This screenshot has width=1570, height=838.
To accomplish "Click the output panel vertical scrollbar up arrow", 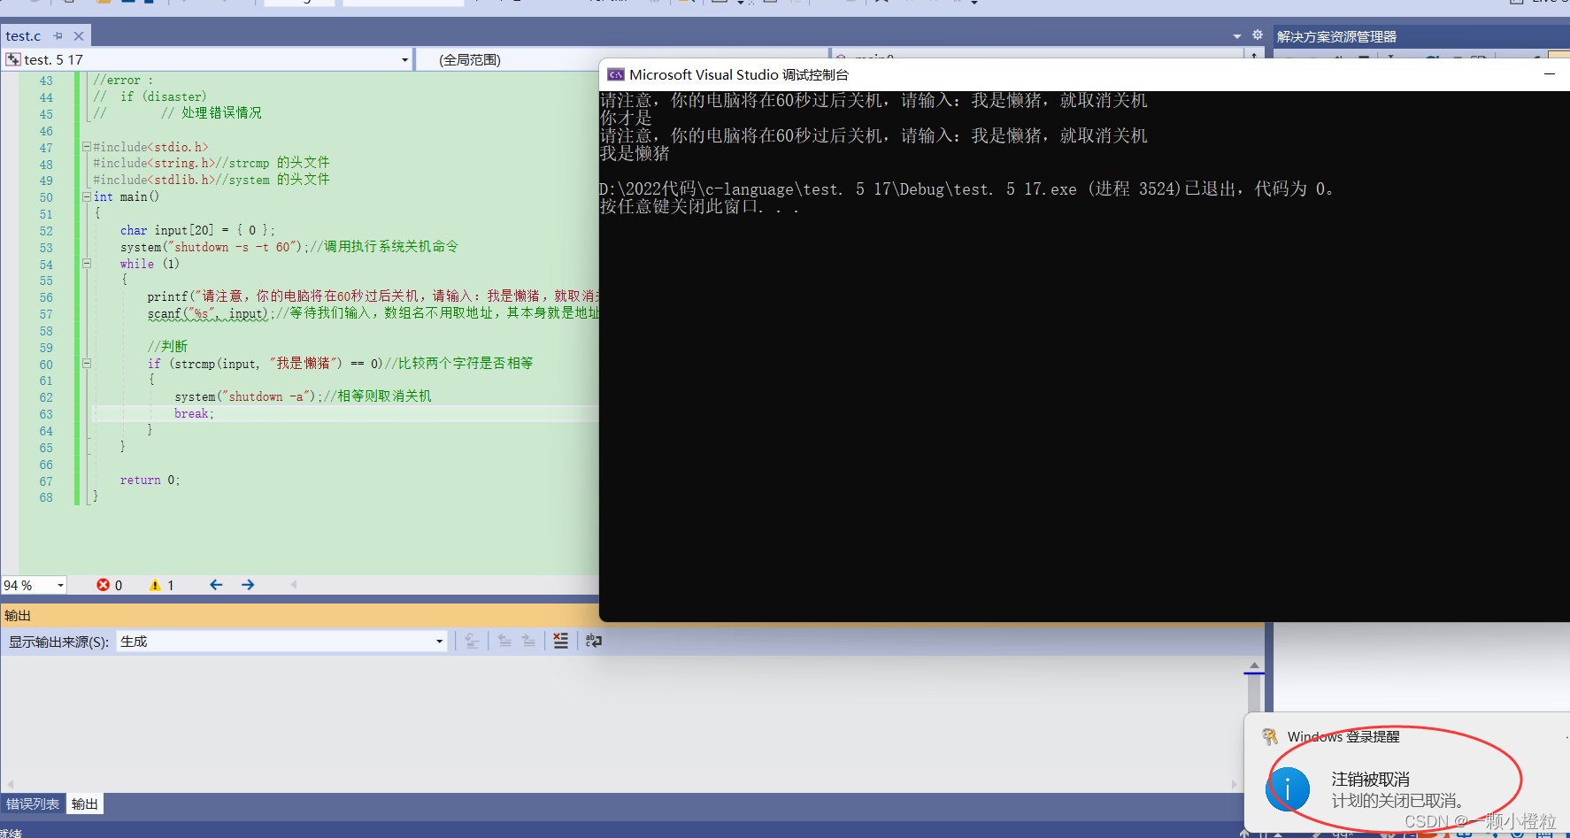I will 1254,665.
